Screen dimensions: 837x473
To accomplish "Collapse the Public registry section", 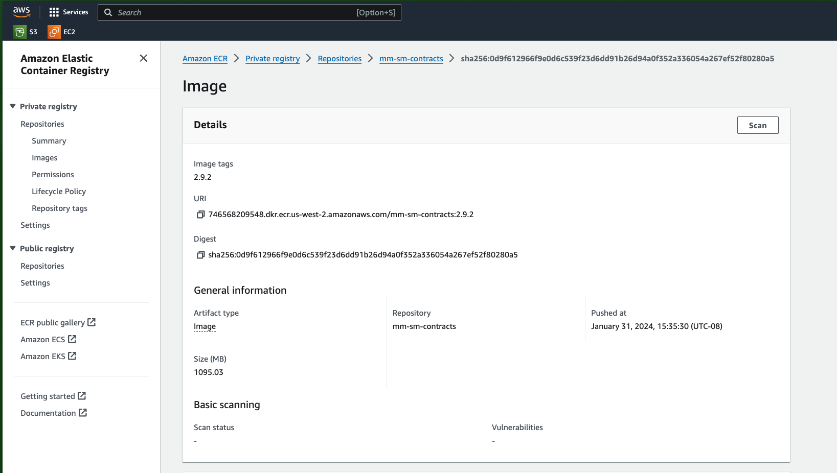I will (13, 248).
